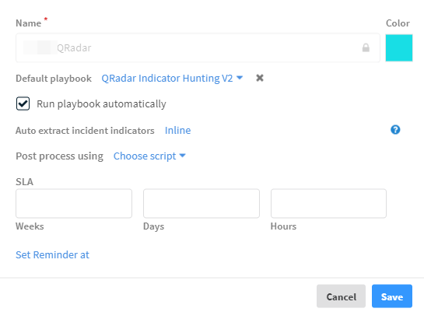This screenshot has width=424, height=312.
Task: Click the checkmark in Run playbook box
Action: click(x=23, y=103)
